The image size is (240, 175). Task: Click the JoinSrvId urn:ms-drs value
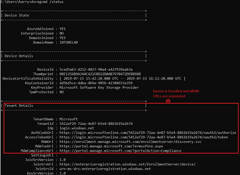click(x=105, y=169)
